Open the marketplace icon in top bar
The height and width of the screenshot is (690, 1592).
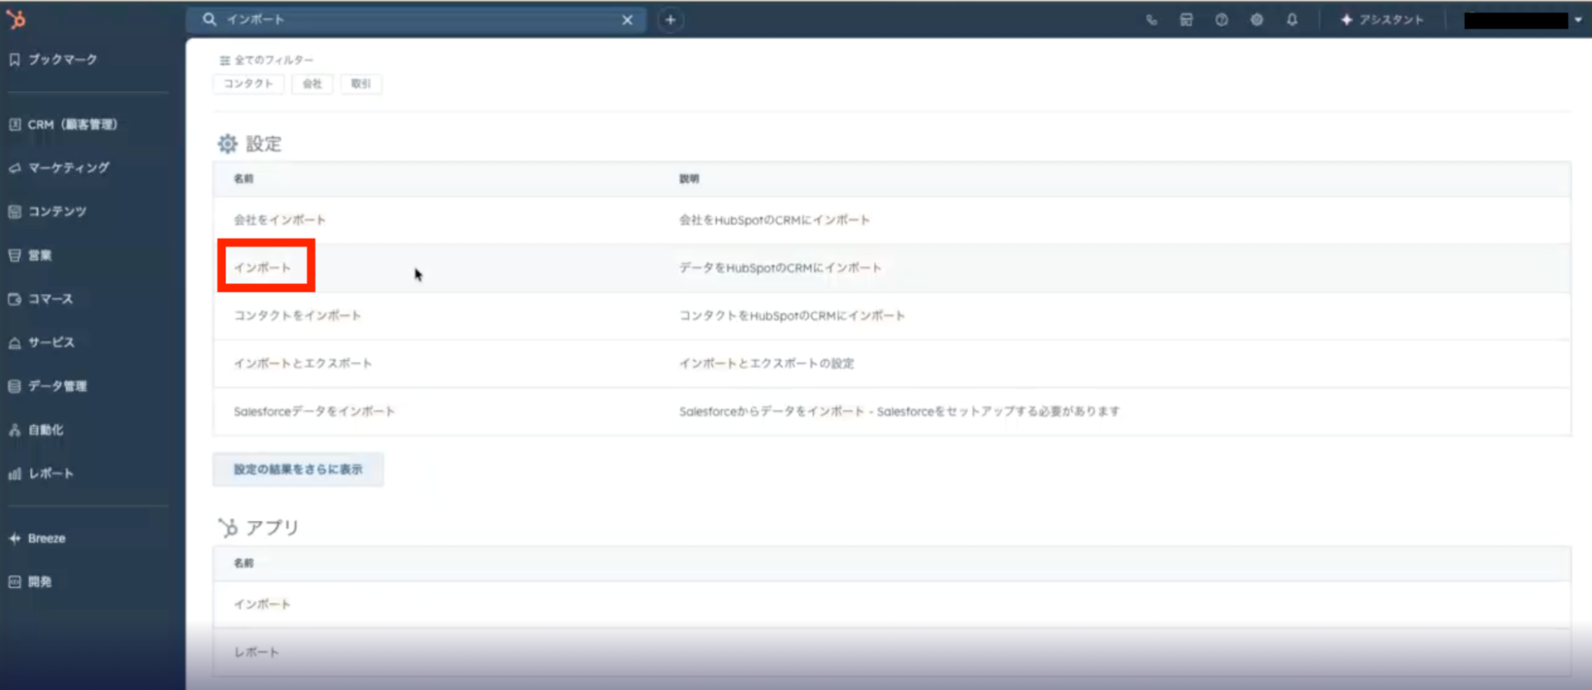click(x=1187, y=20)
